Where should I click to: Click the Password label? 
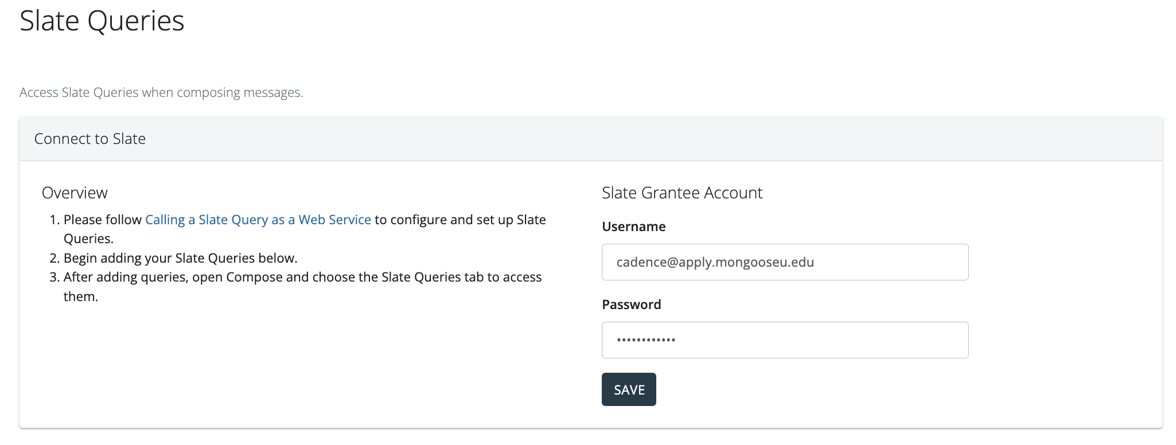point(631,305)
